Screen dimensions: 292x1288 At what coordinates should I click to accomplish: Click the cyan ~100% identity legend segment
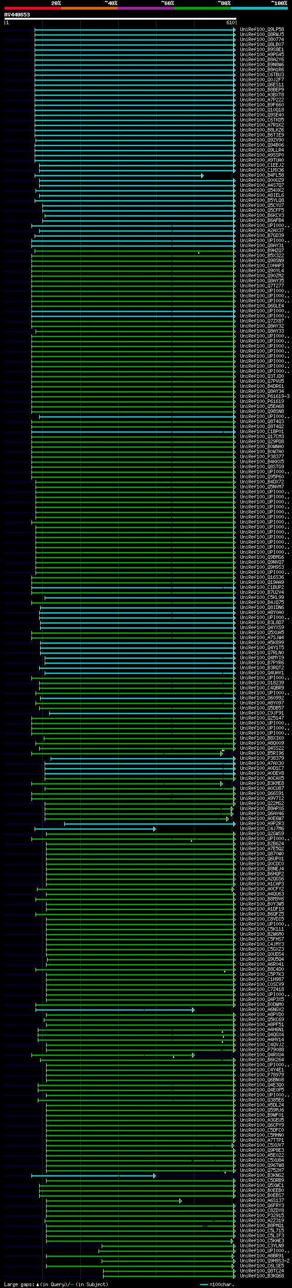pyautogui.click(x=259, y=8)
